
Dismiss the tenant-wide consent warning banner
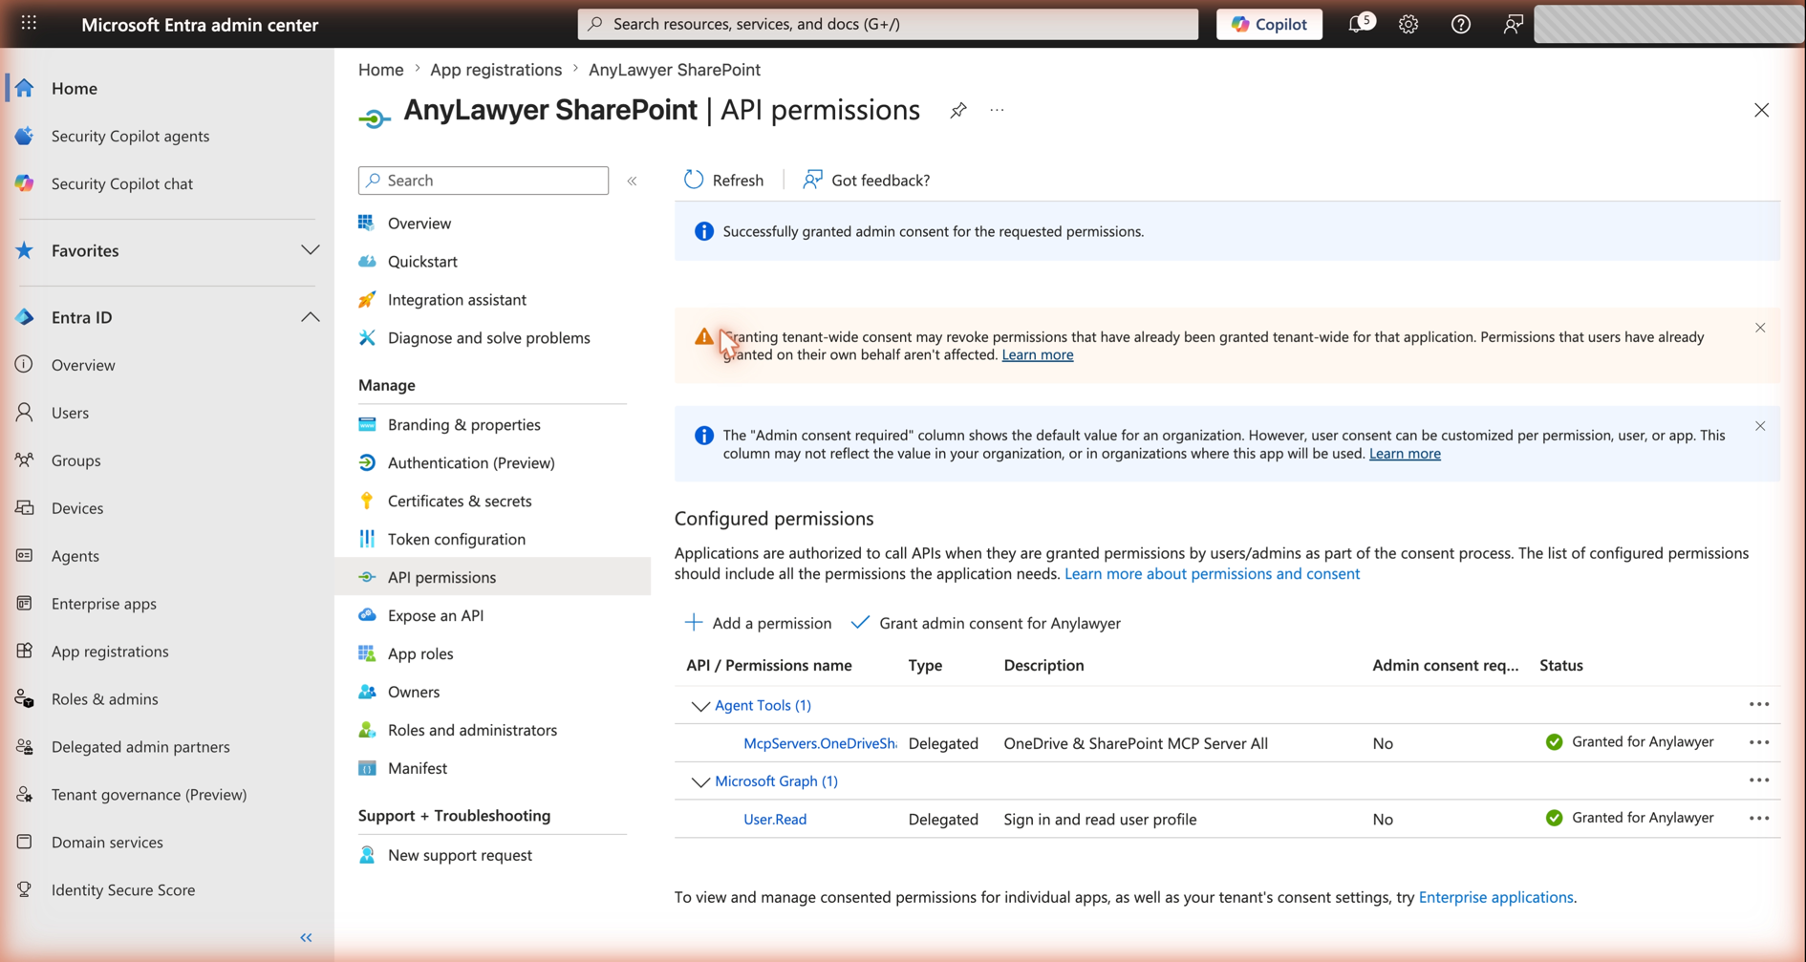pyautogui.click(x=1760, y=328)
